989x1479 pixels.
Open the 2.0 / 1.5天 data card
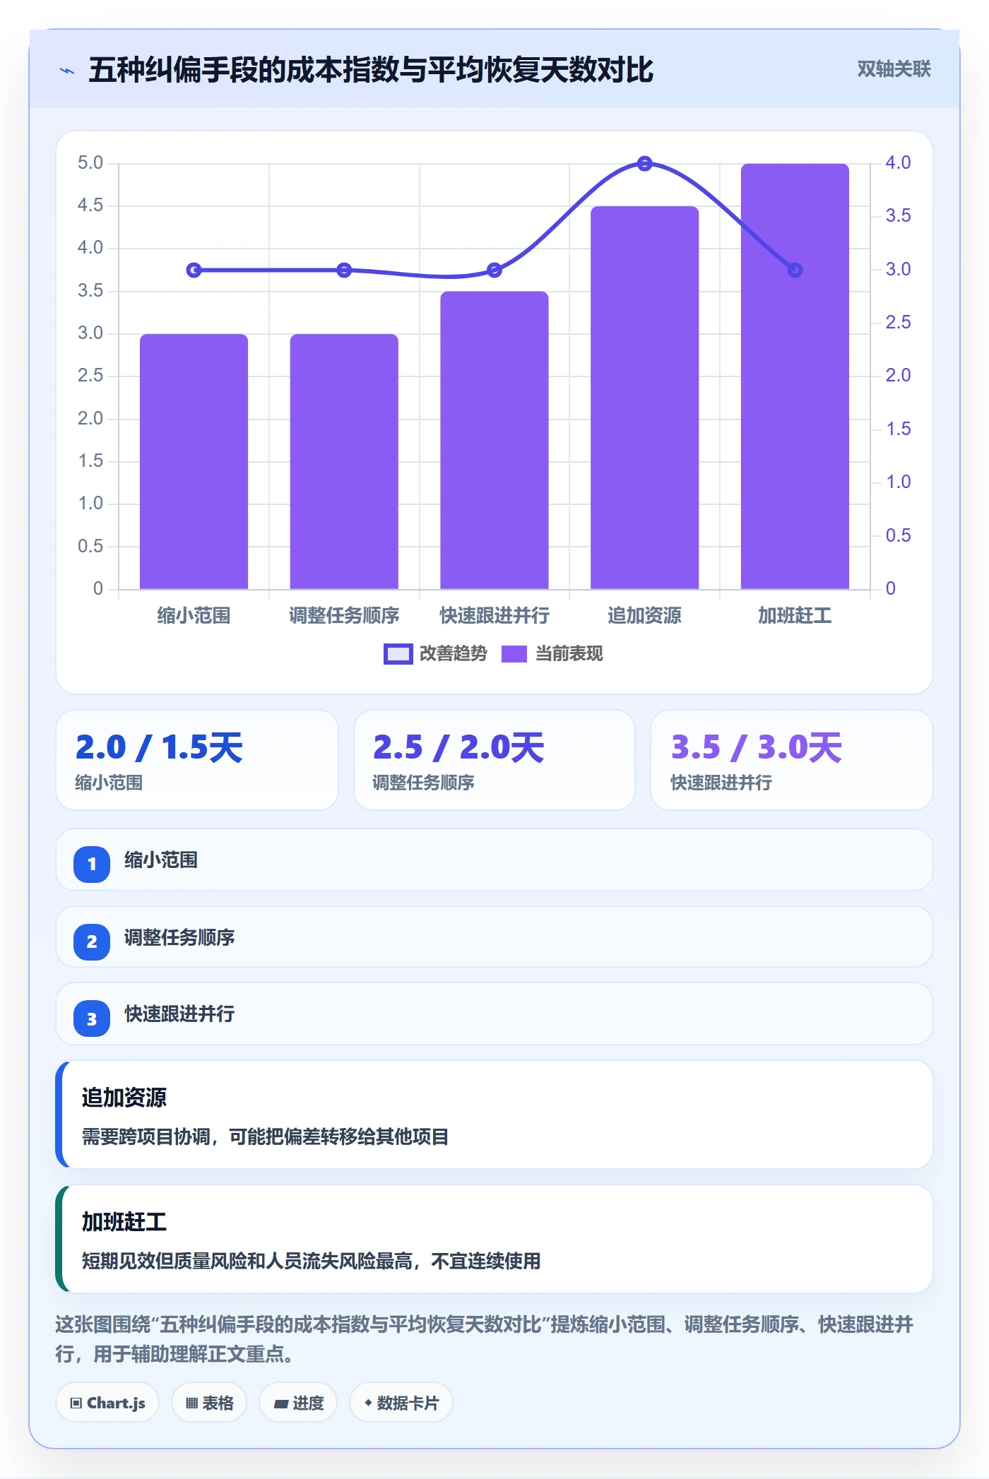click(x=197, y=760)
